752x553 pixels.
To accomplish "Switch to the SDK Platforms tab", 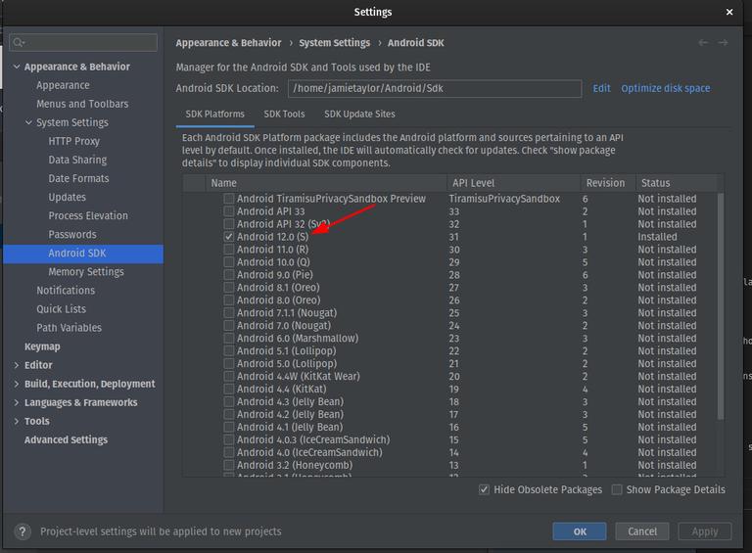I will pyautogui.click(x=214, y=115).
